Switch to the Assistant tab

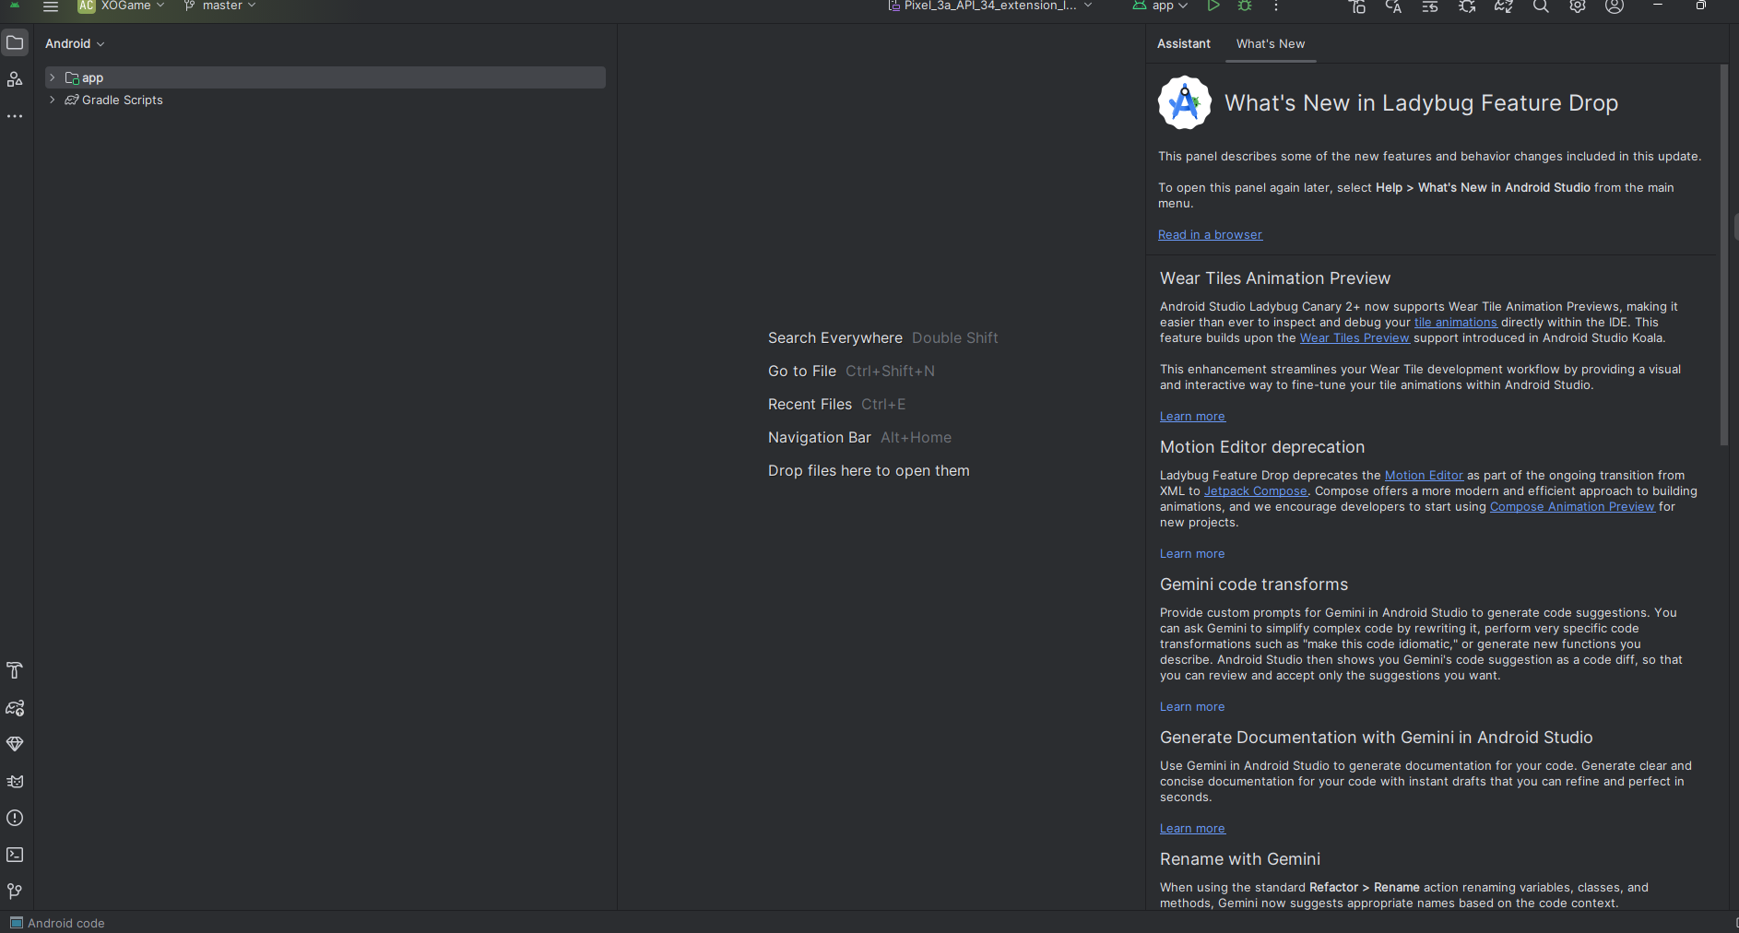[x=1184, y=43]
